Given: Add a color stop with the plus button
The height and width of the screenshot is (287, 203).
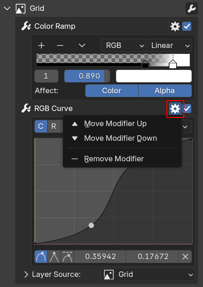Looking at the screenshot, I should [41, 45].
